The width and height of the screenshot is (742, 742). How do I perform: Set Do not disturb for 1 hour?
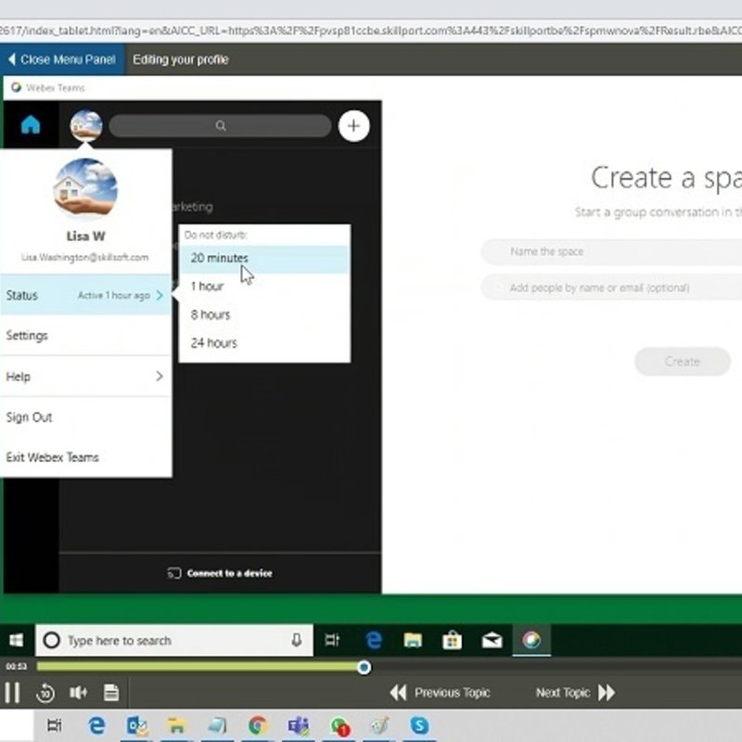click(264, 287)
